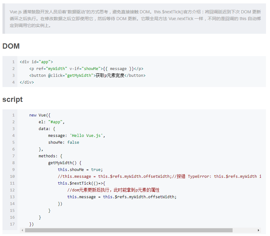Click 'Vue.nextTick' text in the quote
This screenshot has width=270, height=236.
coord(181,19)
